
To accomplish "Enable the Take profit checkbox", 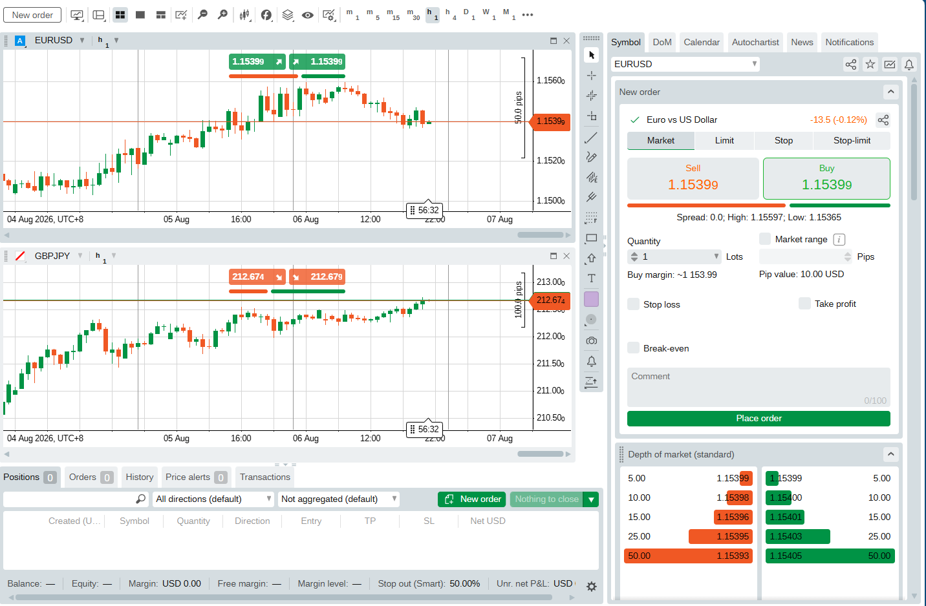I will (x=804, y=303).
